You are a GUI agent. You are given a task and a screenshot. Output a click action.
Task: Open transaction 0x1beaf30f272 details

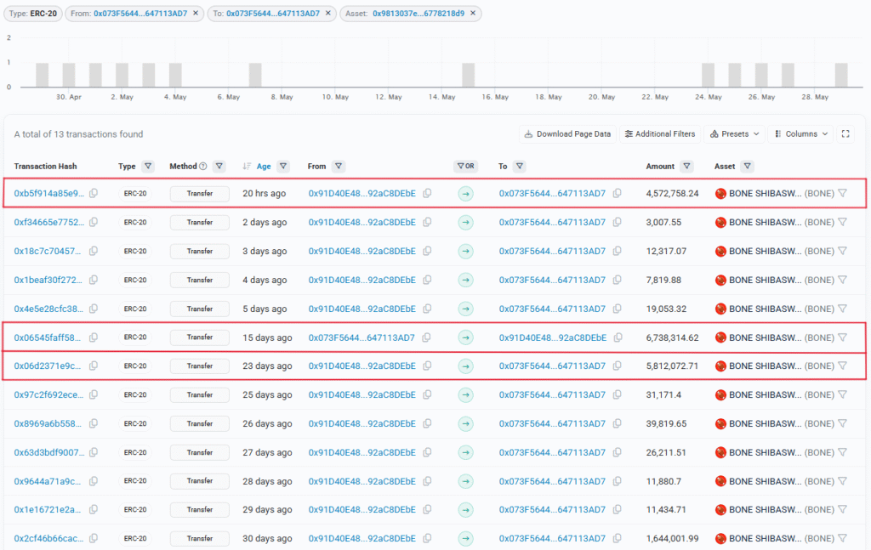48,280
